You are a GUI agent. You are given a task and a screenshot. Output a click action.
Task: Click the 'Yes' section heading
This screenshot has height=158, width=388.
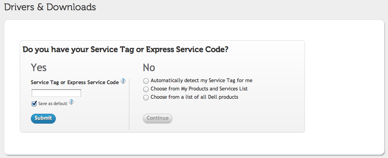coord(39,67)
